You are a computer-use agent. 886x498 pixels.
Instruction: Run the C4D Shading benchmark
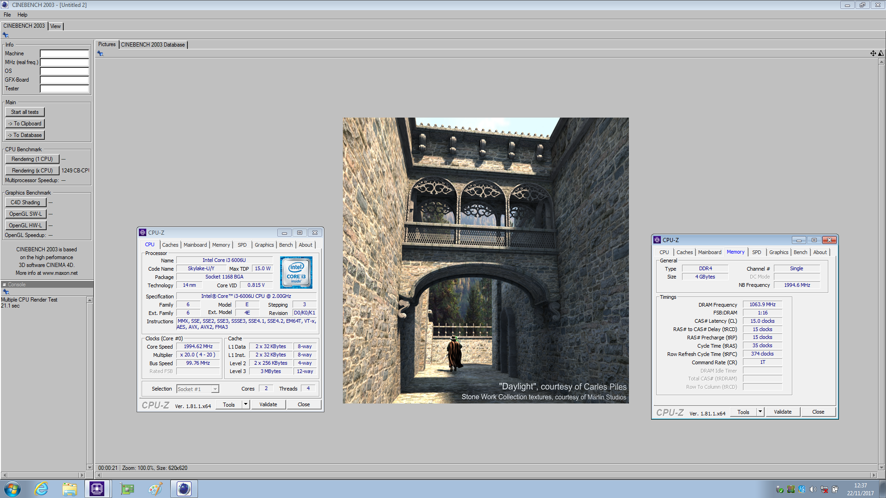25,202
